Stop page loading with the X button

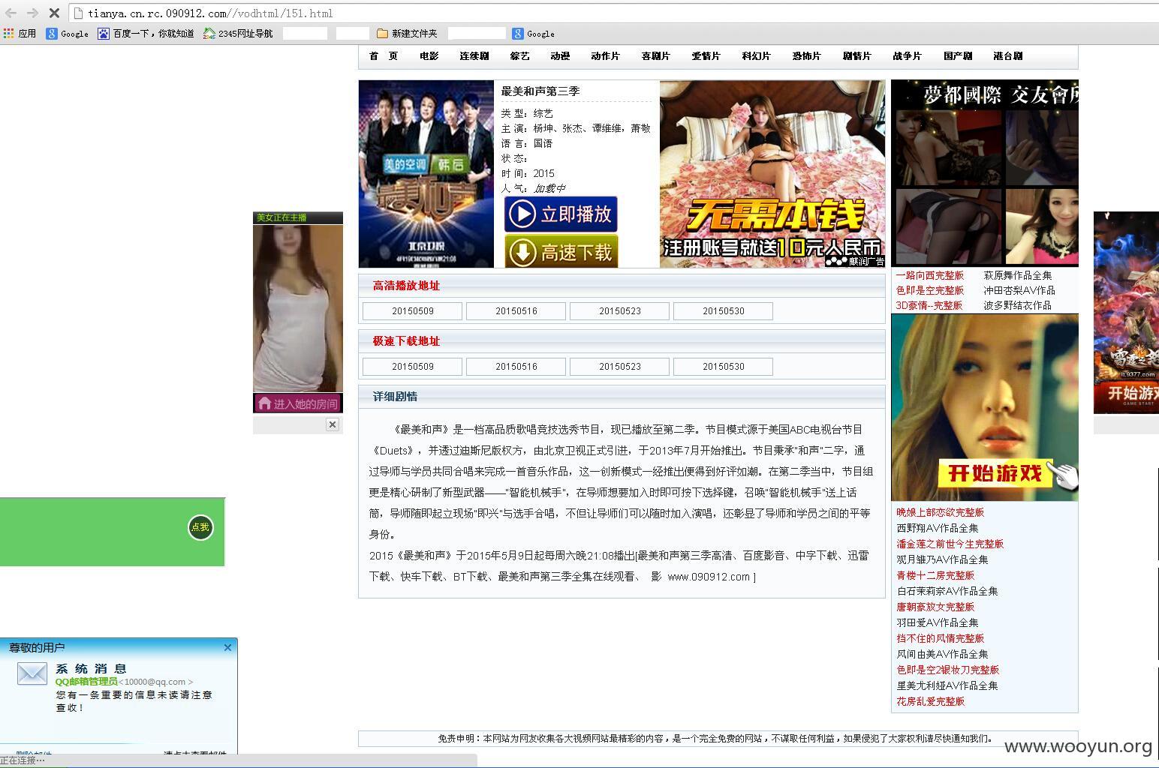(x=53, y=13)
